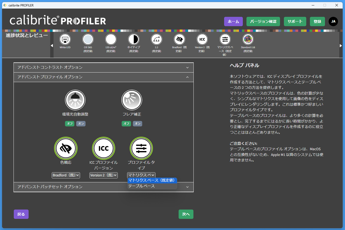Turn 環境光自動調整 off with オフ
The height and width of the screenshot is (230, 345).
70,124
